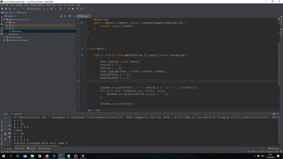This screenshot has width=283, height=159.
Task: Open the Build menu
Action: [49, 5]
